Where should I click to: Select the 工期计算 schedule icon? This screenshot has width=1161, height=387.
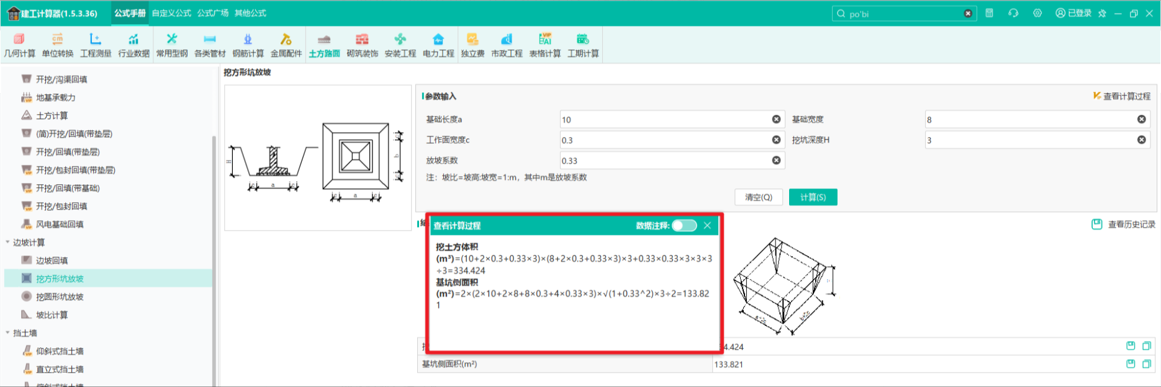tap(583, 46)
